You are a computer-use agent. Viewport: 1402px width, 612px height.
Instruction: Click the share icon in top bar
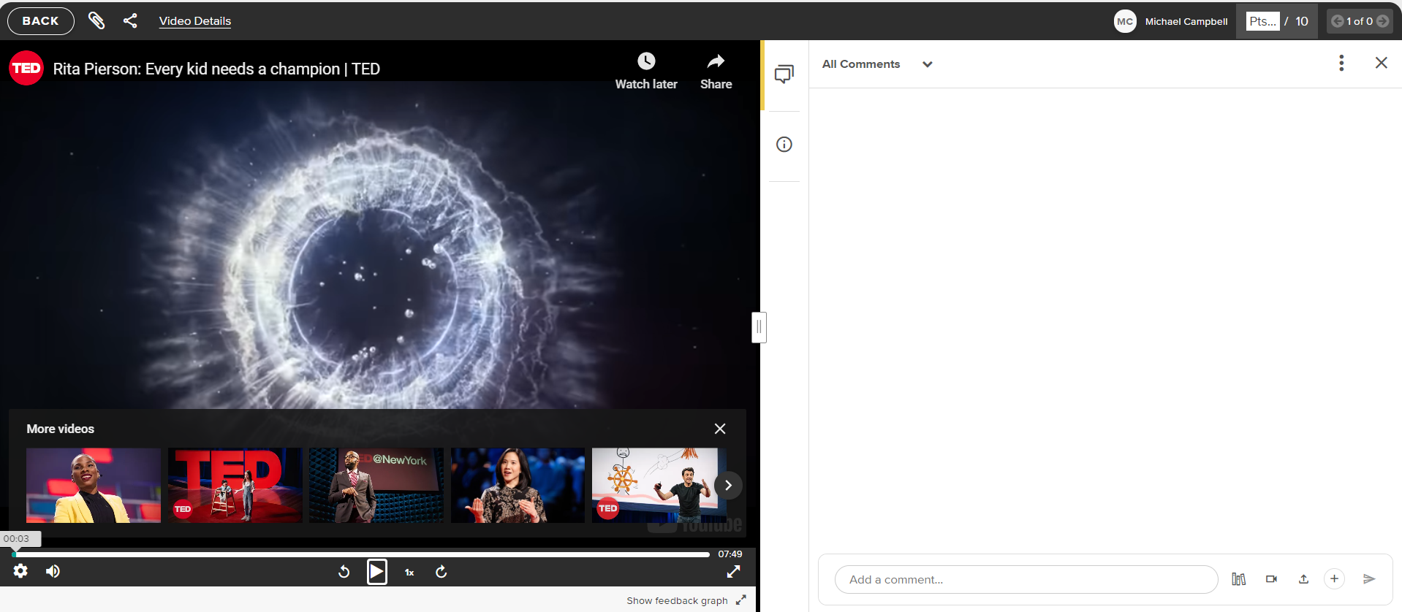(130, 21)
